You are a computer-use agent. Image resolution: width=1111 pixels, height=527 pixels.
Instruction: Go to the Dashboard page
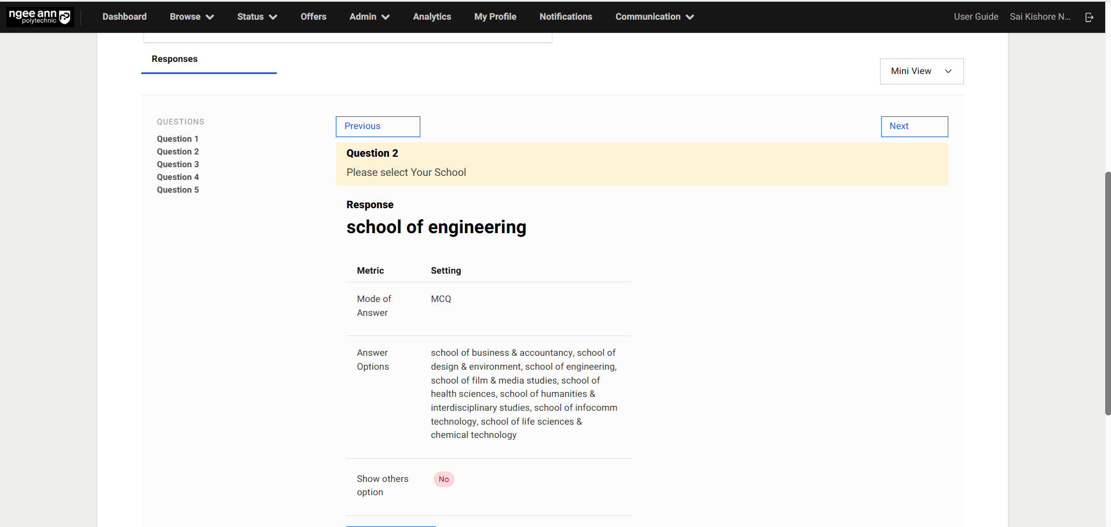(124, 17)
